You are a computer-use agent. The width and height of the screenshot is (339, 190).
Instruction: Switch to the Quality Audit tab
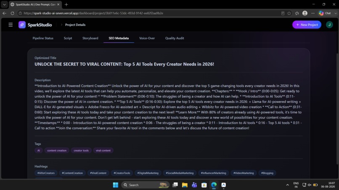(x=175, y=38)
